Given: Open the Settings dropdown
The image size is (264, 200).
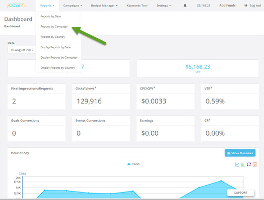Looking at the screenshot, I should coord(163,5).
